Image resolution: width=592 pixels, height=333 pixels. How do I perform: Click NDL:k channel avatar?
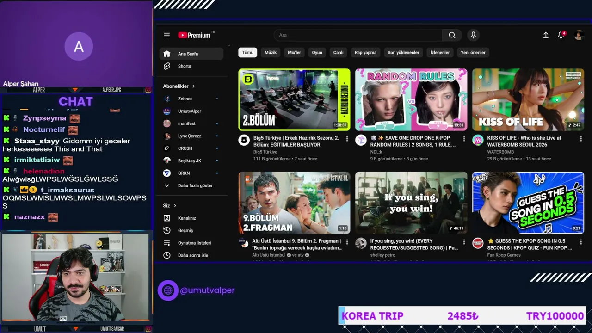click(x=361, y=140)
